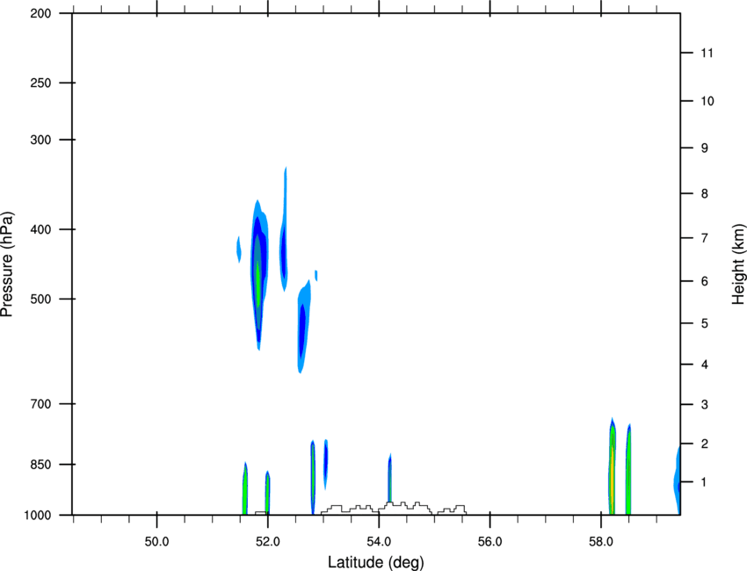Click the 6 km height label
The width and height of the screenshot is (747, 571).
tap(705, 281)
